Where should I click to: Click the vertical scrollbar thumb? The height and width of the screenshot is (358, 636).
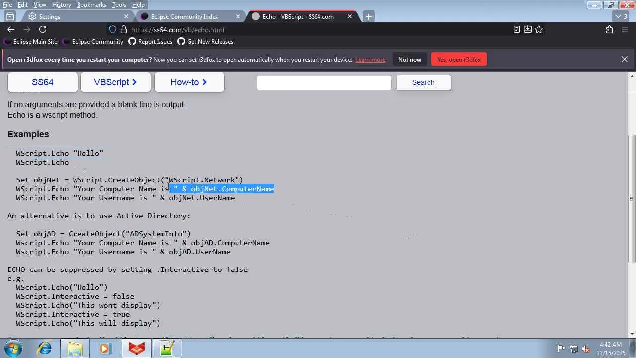click(x=632, y=199)
